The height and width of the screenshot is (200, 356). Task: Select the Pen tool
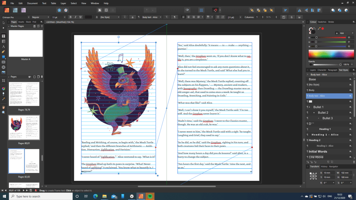3,52
